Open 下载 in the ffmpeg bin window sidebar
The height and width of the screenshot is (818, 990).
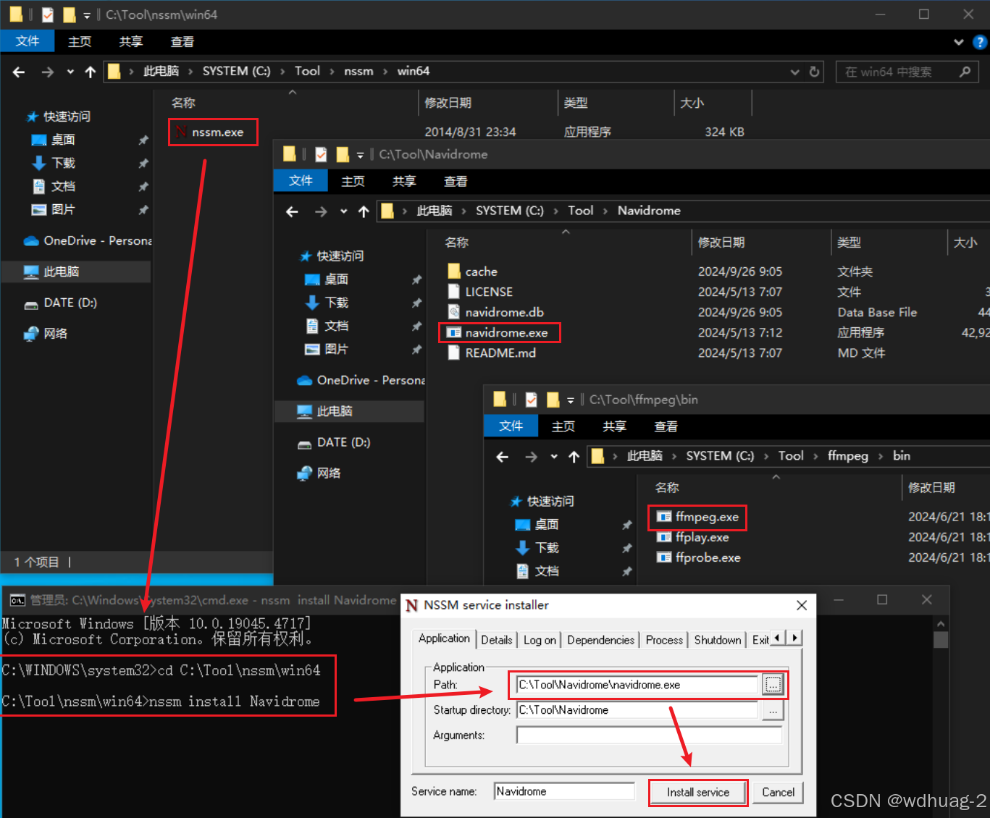pos(547,548)
